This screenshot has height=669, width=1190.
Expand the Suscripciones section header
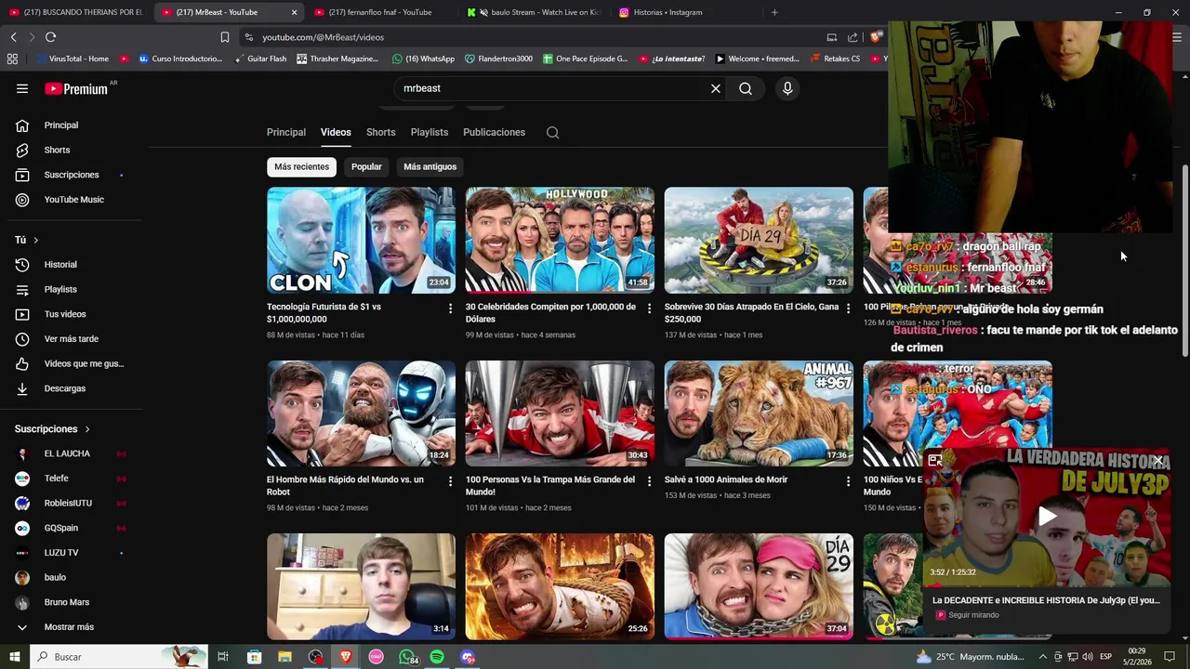[52, 429]
